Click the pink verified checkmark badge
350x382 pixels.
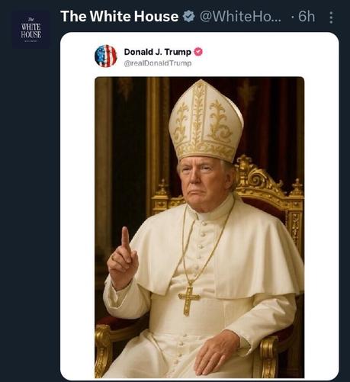pos(198,52)
